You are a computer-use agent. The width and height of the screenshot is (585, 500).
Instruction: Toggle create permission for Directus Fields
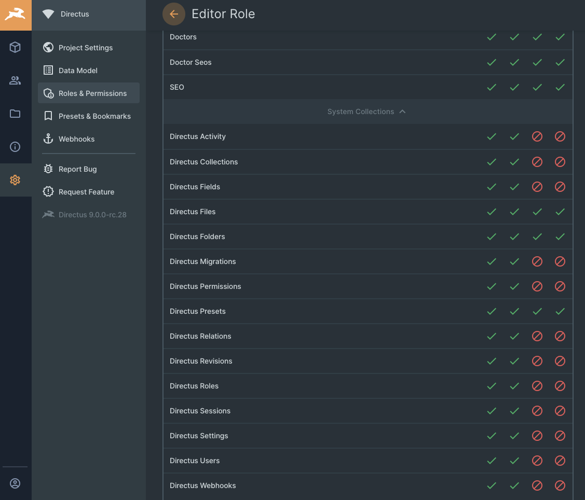tap(492, 187)
